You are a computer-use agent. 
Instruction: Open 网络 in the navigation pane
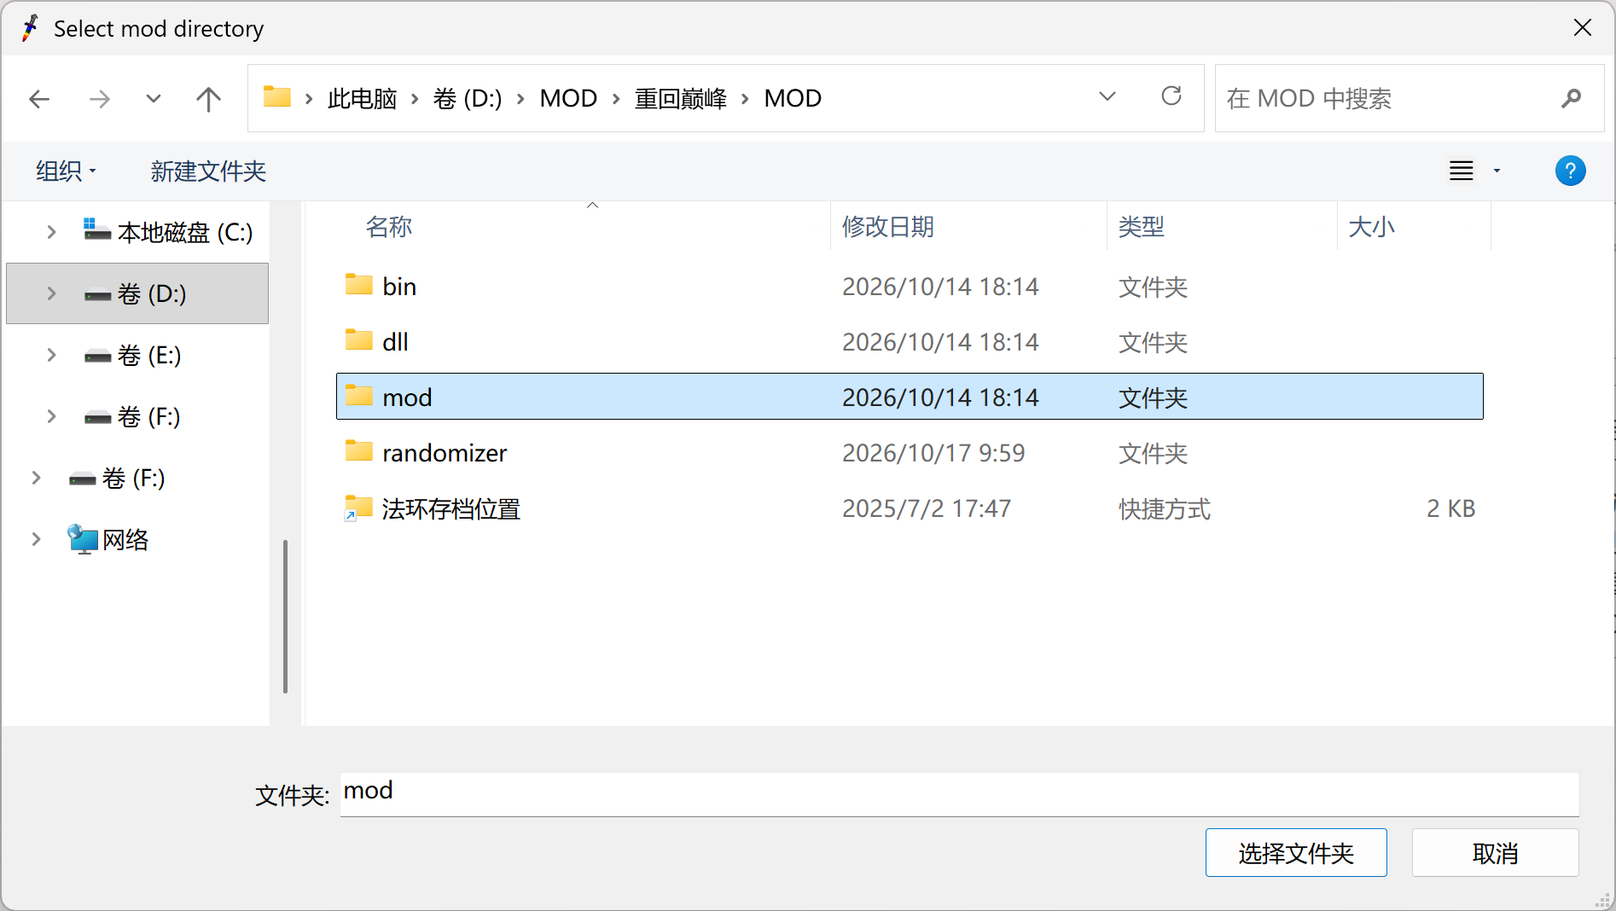108,539
